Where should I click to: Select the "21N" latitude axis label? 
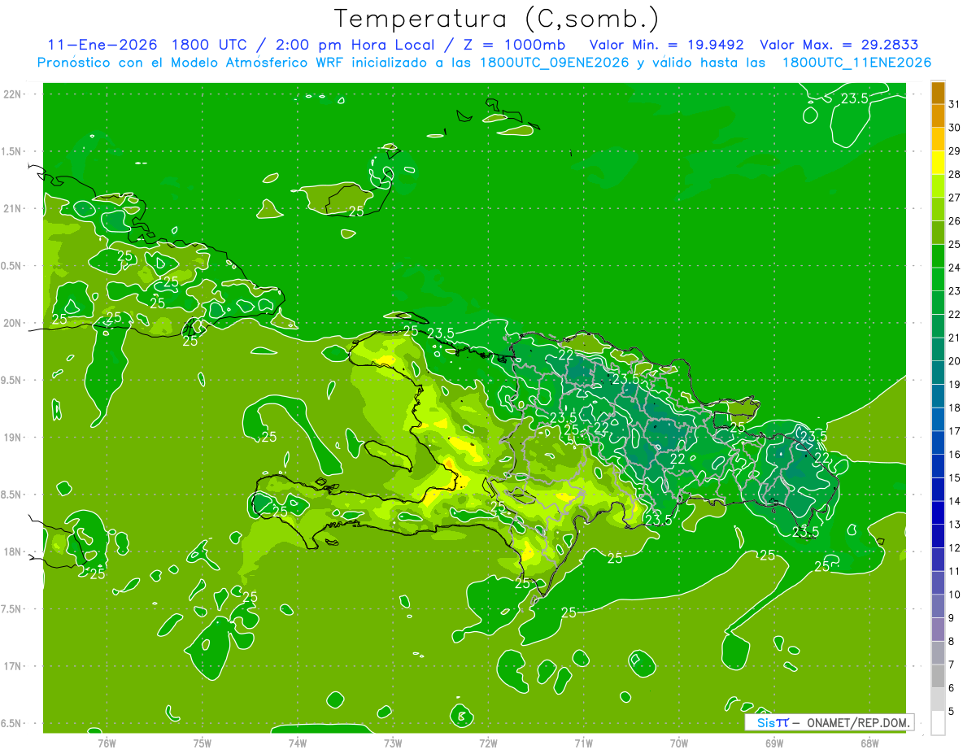[13, 208]
